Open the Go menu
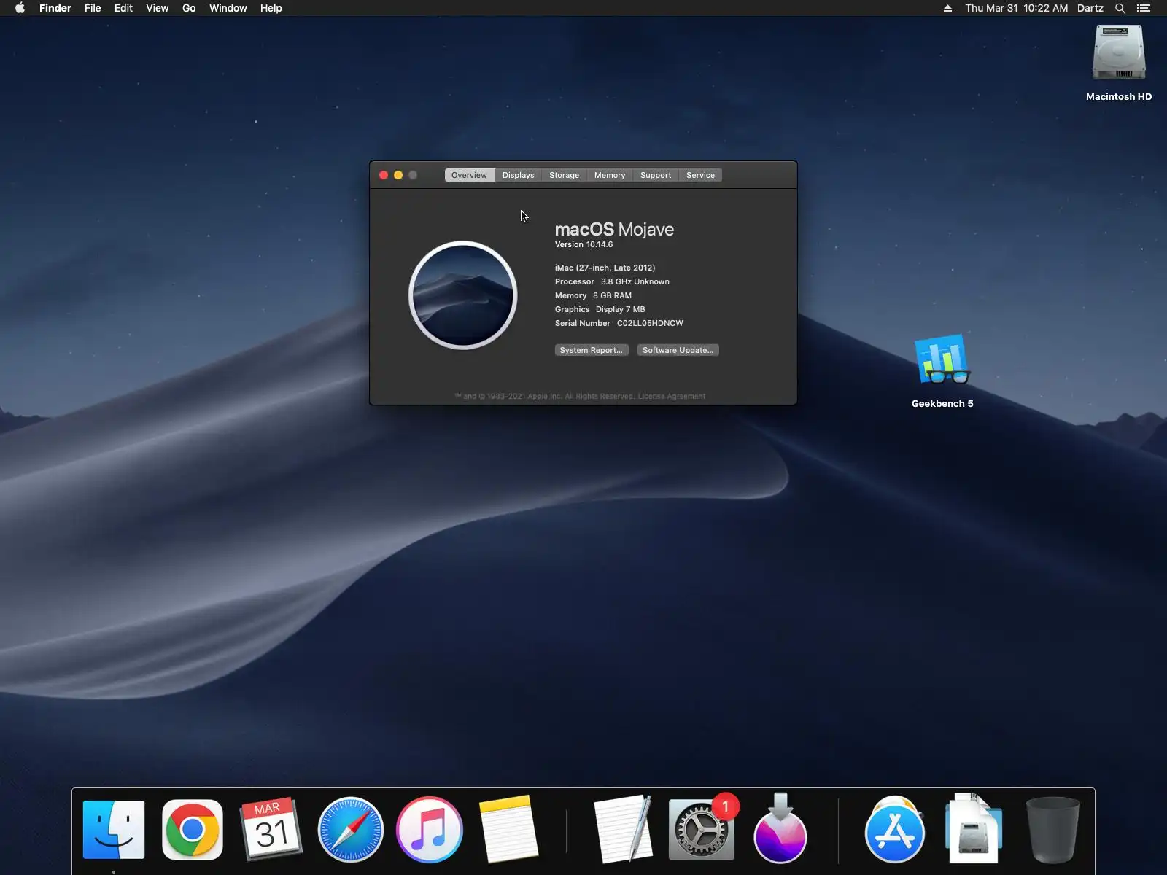The image size is (1167, 875). 189,8
